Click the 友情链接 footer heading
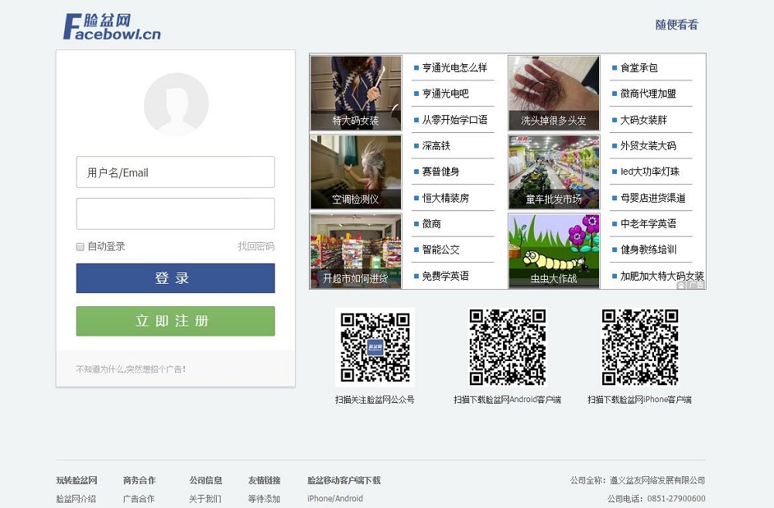Viewport: 774px width, 508px height. coord(265,480)
